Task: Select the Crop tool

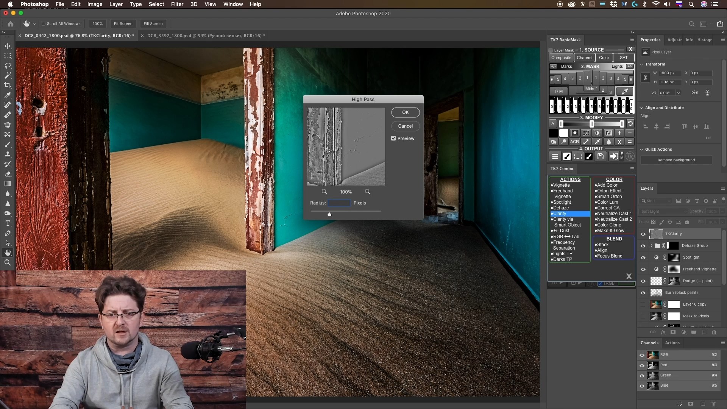Action: click(8, 85)
